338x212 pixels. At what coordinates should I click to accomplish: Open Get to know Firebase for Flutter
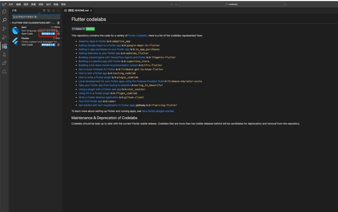pyautogui.click(x=97, y=69)
